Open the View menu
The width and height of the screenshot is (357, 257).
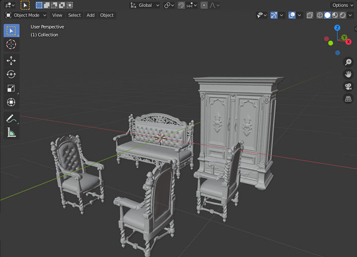coord(57,15)
